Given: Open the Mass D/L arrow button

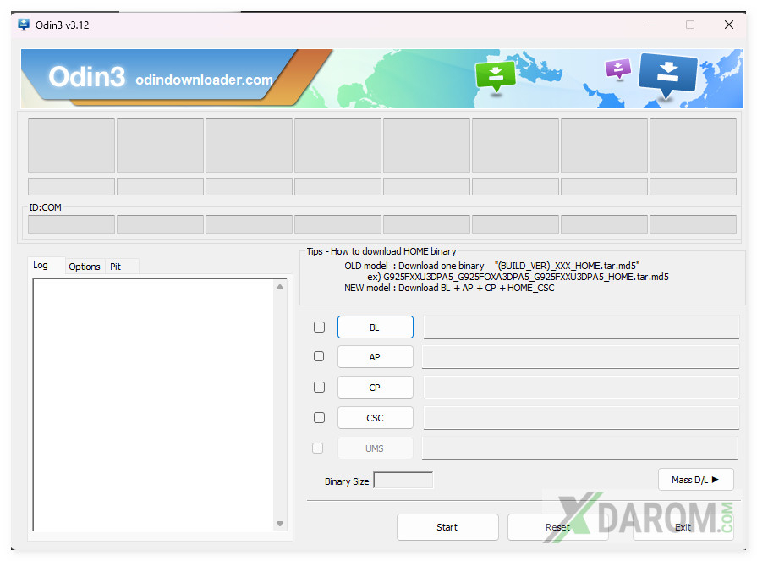Looking at the screenshot, I should (695, 480).
